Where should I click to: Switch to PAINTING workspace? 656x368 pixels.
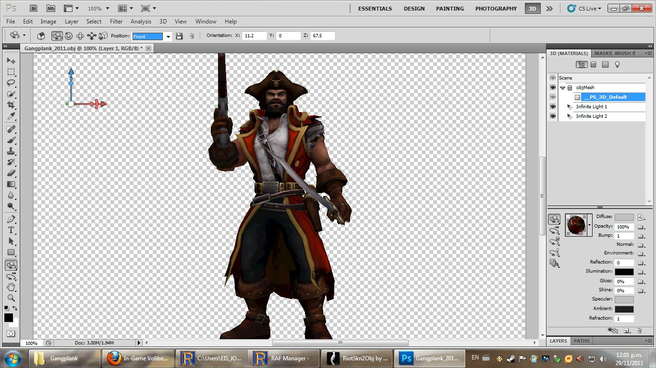tap(449, 9)
